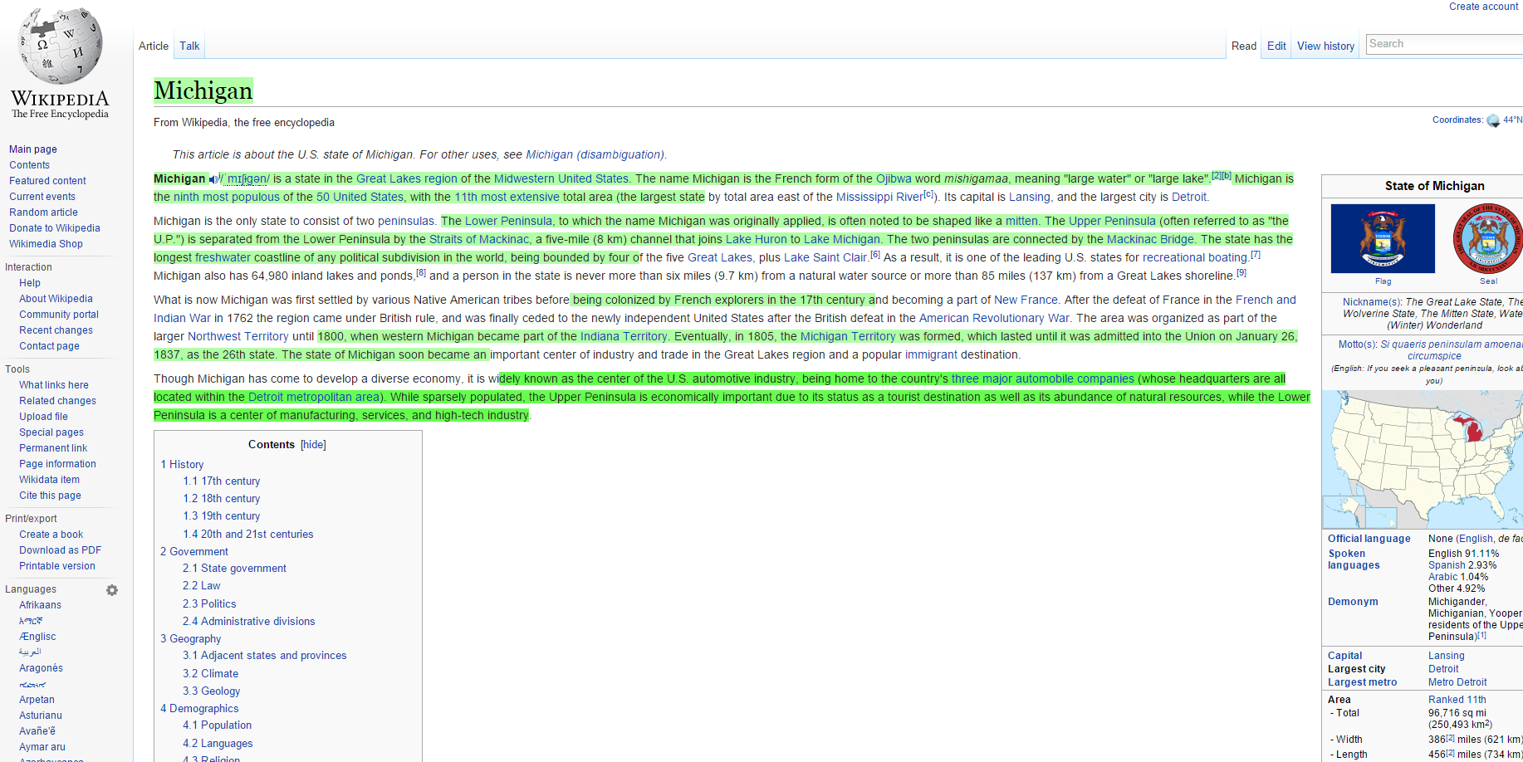Open the language settings gear icon
Viewport: 1523px width, 762px height.
(112, 590)
